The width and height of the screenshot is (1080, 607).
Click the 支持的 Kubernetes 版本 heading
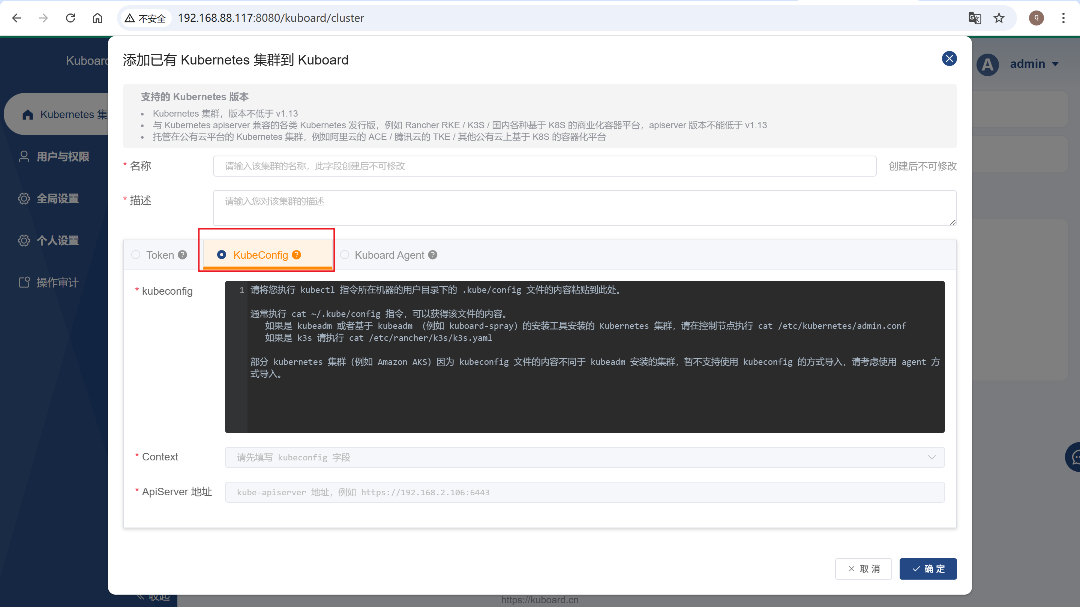tap(195, 97)
